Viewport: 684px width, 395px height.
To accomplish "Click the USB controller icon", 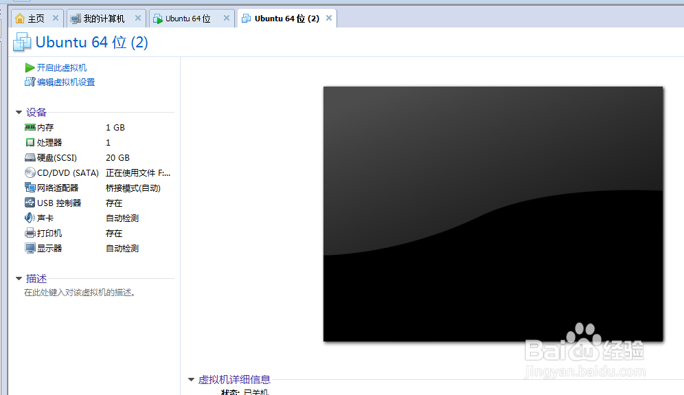I will 30,203.
